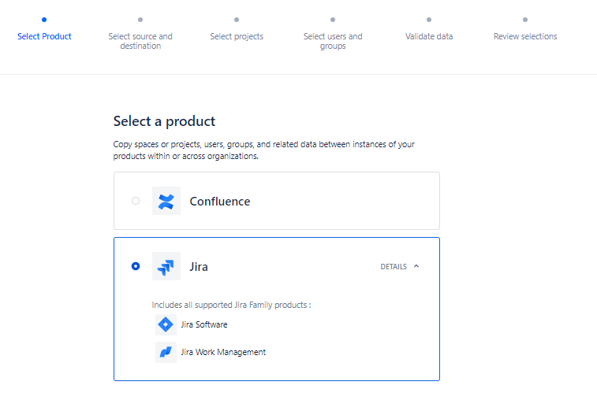The width and height of the screenshot is (597, 400).
Task: Jump to the Select projects step
Action: pyautogui.click(x=237, y=36)
